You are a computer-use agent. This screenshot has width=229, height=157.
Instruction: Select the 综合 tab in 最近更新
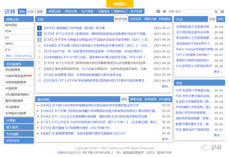click(124, 99)
